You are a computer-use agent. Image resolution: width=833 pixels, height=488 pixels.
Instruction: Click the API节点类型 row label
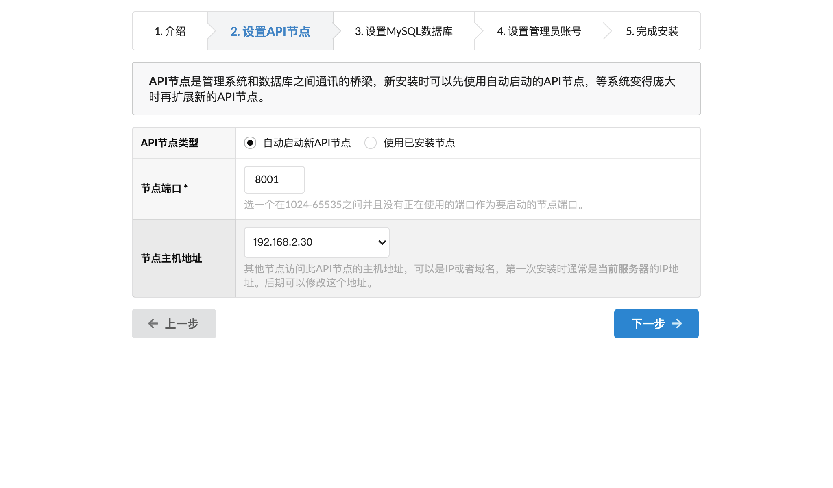point(170,143)
